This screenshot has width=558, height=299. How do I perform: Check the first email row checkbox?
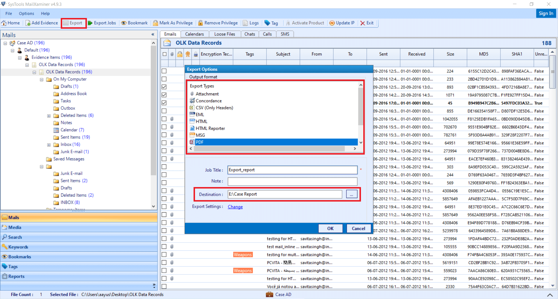[164, 71]
